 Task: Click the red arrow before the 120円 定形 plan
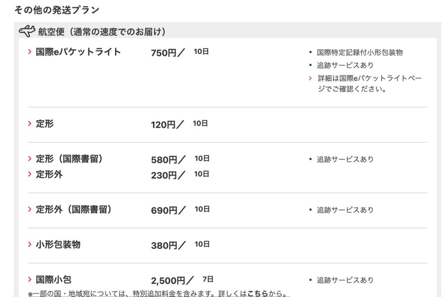pos(30,124)
